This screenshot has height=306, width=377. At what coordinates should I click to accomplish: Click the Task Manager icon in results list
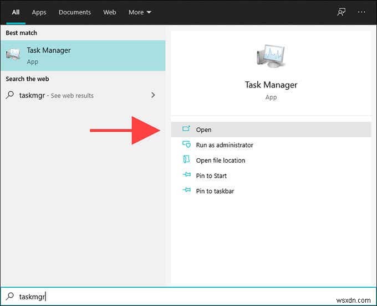[13, 54]
